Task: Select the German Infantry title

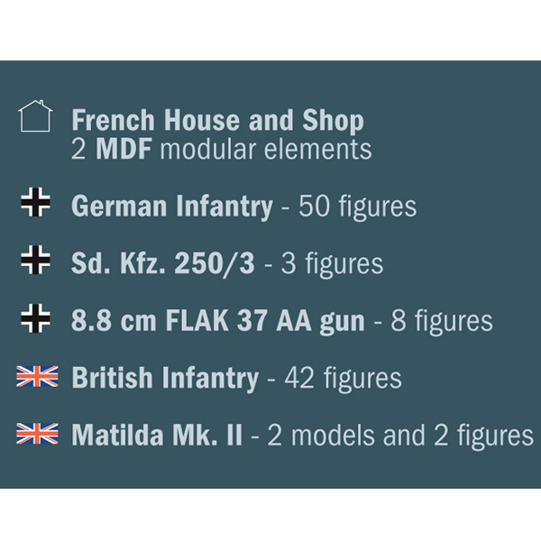Action: pyautogui.click(x=172, y=206)
